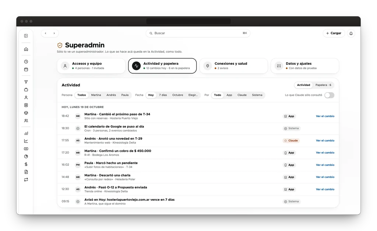Viewport: 377px width, 231px height.
Task: Click 'Martina · Cambió el próximo paso de T-34'
Action: point(117,114)
